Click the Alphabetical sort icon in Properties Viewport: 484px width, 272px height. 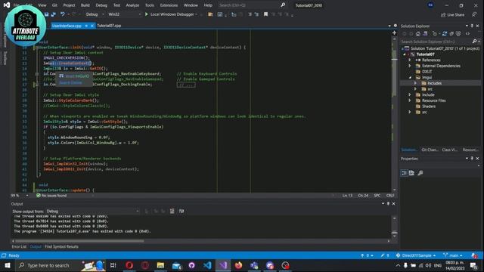pos(411,173)
